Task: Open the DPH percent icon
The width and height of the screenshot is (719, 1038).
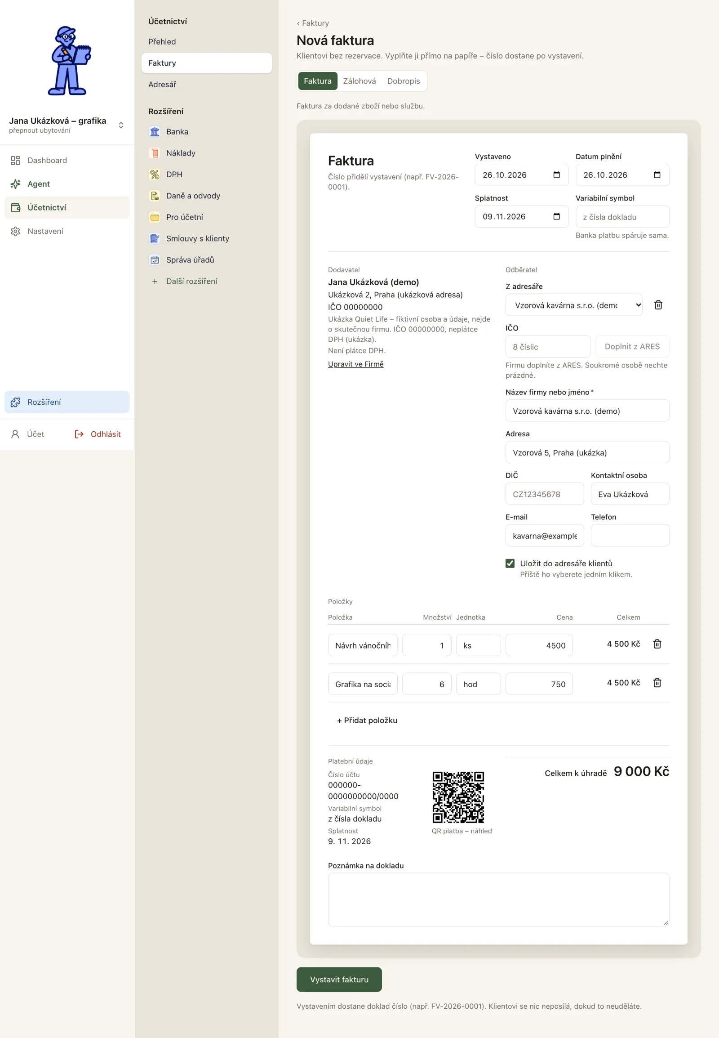Action: pos(155,174)
